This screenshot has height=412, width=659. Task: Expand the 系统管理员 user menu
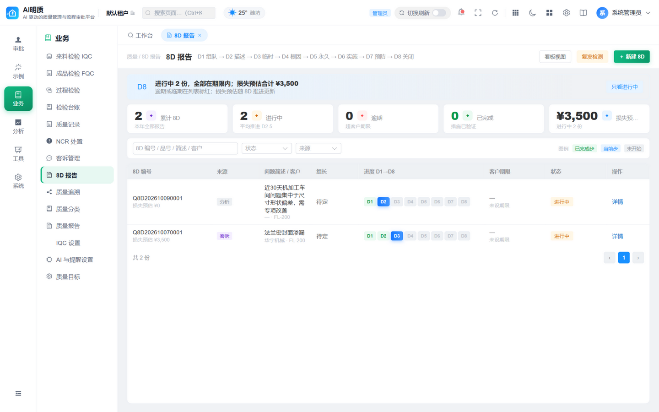click(623, 13)
